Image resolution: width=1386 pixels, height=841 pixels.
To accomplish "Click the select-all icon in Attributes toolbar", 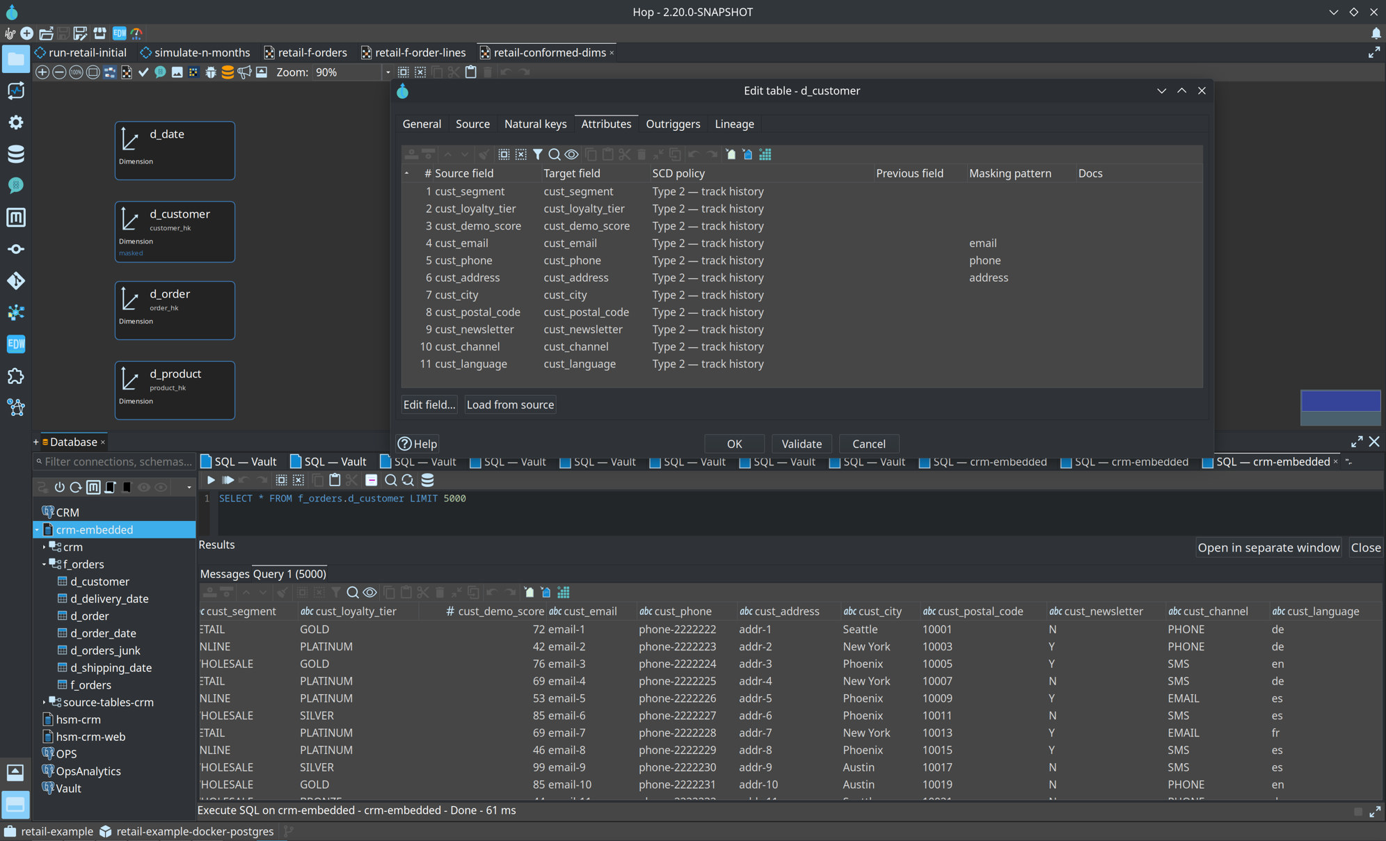I will point(504,154).
